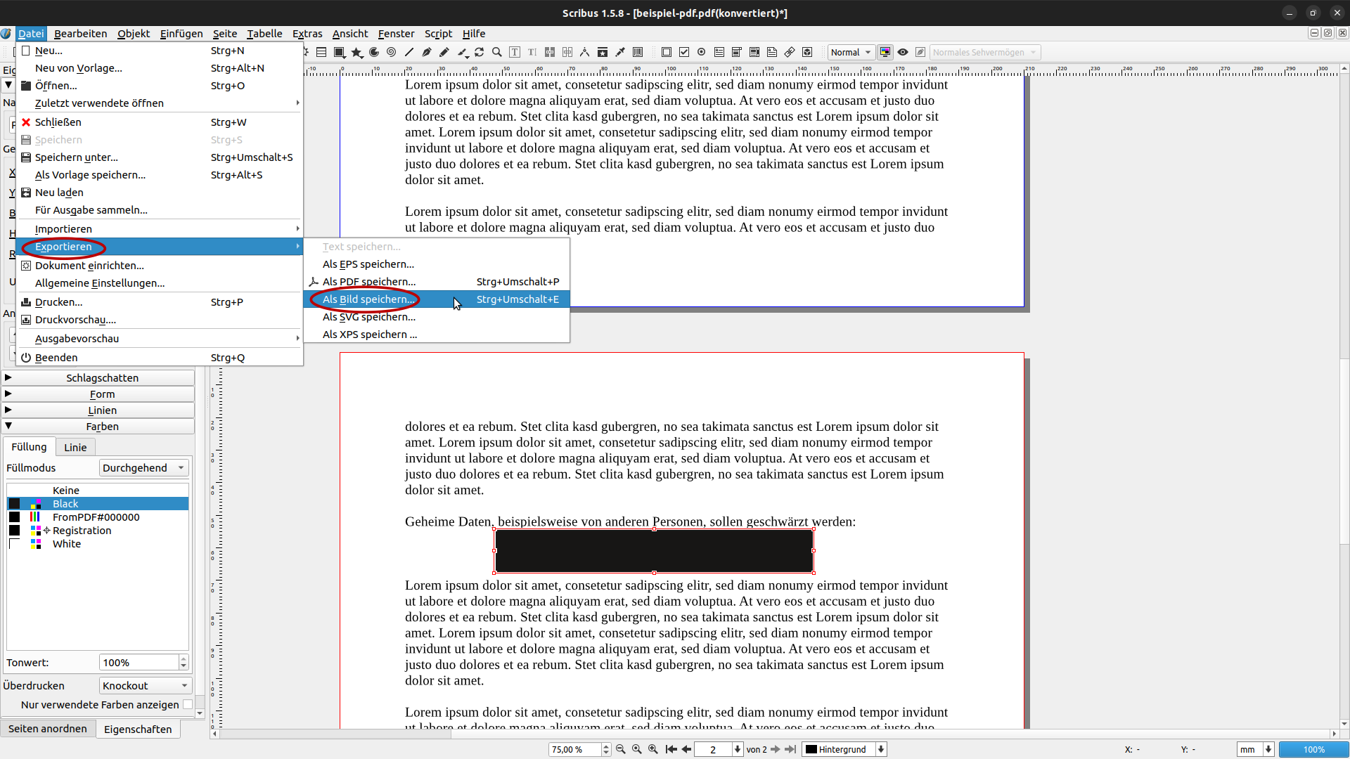1350x759 pixels.
Task: Click the rotate item tool
Action: [480, 52]
